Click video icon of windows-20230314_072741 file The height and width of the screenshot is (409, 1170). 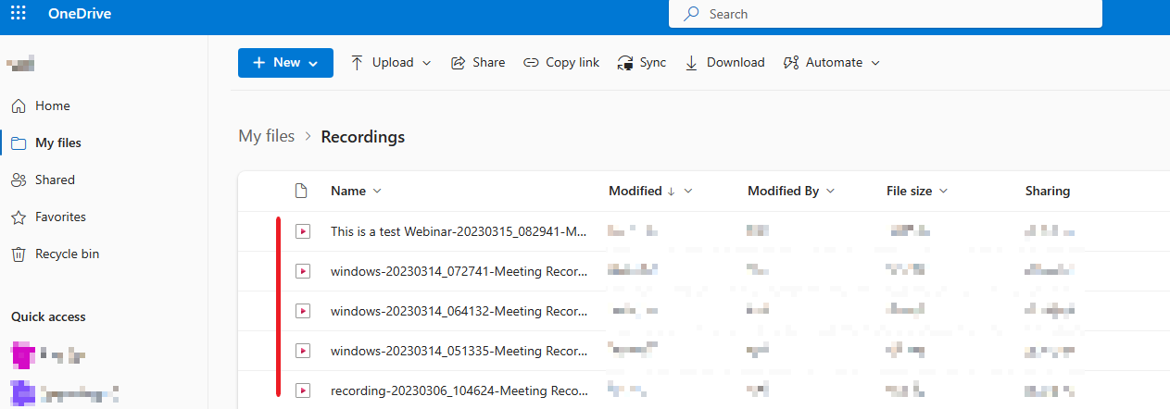tap(302, 271)
